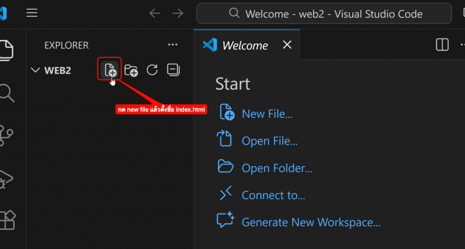Click the New Folder icon in Explorer
This screenshot has height=249, width=465.
[131, 70]
